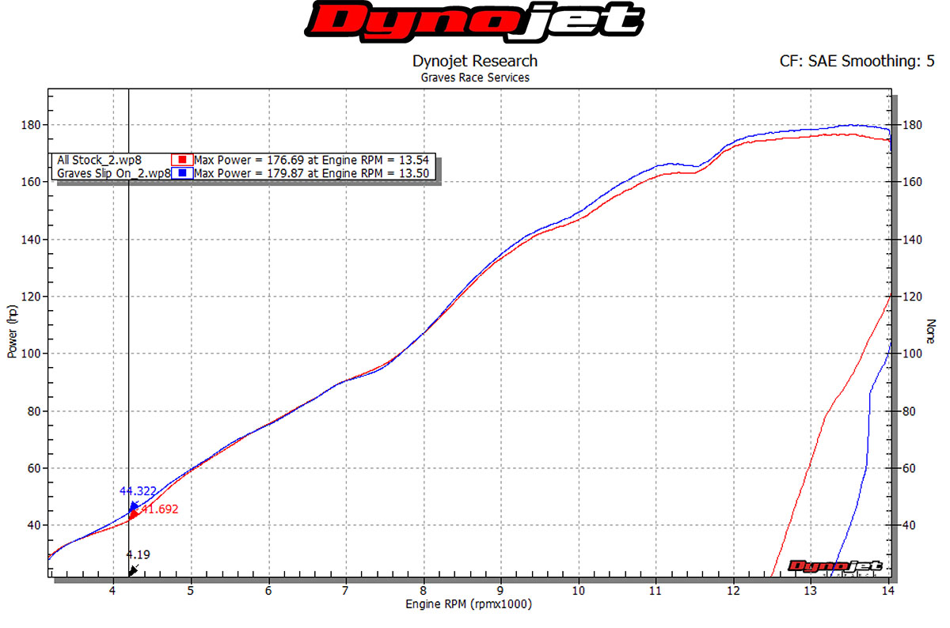Click the blue 44.322 cursor value marker
The image size is (950, 628).
click(138, 491)
